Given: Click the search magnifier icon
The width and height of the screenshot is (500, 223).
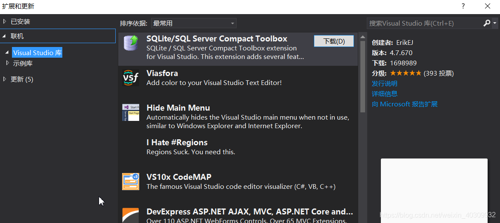Looking at the screenshot, I should (x=487, y=23).
